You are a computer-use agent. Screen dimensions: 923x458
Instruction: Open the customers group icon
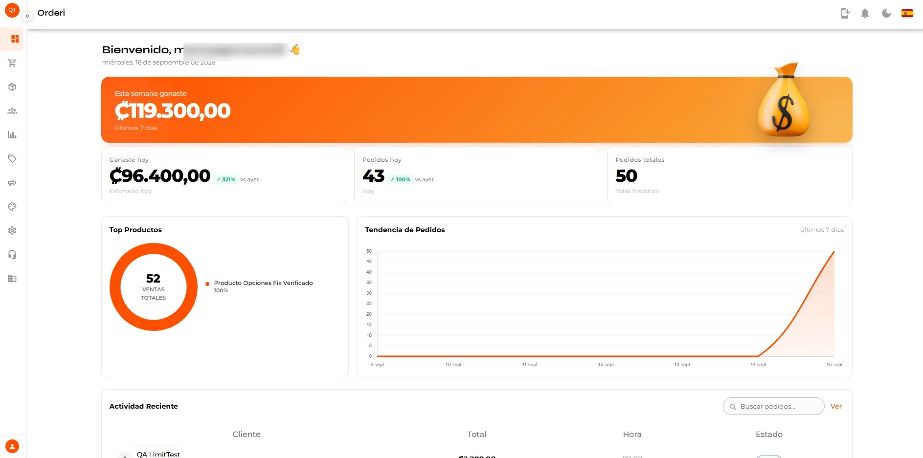pyautogui.click(x=12, y=111)
